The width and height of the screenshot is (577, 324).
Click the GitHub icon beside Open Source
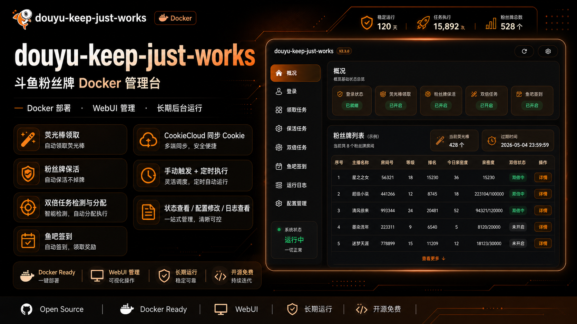(27, 309)
